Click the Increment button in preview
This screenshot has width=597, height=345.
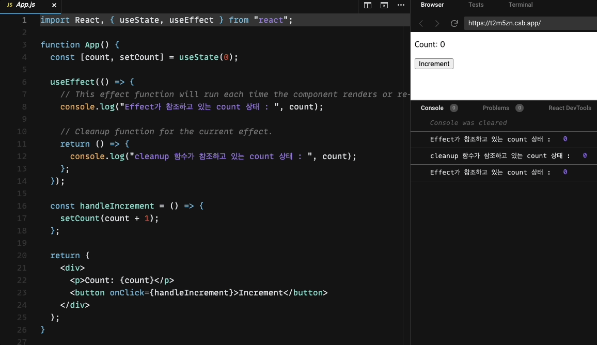coord(434,64)
